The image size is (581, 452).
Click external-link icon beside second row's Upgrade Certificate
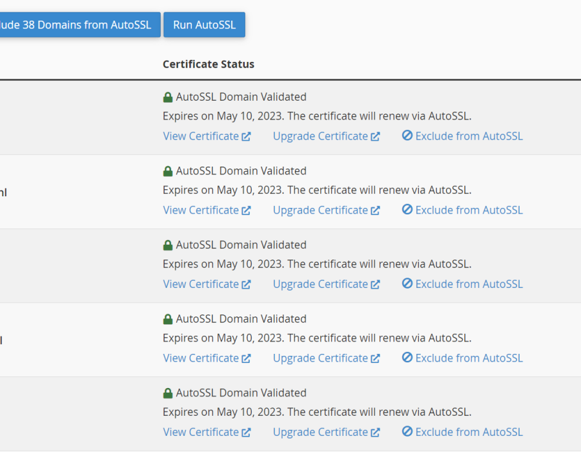375,211
